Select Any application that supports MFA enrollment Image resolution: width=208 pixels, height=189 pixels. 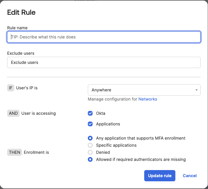(x=90, y=138)
